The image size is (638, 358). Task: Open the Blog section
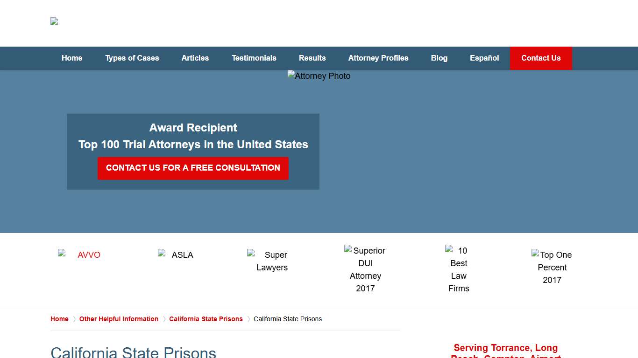439,58
